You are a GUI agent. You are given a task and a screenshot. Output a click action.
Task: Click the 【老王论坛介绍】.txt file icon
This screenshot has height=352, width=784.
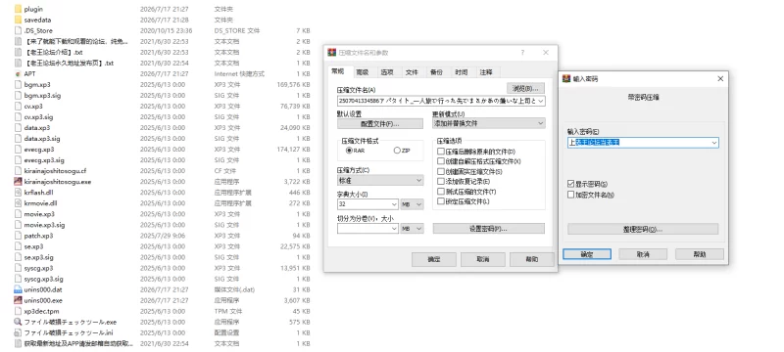[18, 53]
